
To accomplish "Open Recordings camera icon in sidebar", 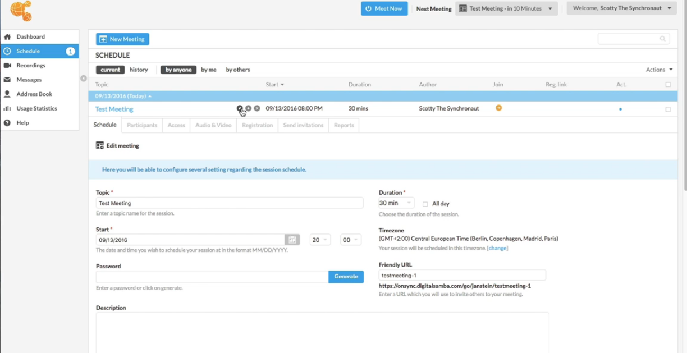I will tap(7, 66).
